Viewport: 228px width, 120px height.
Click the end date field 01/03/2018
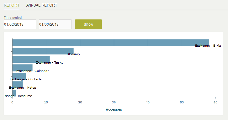(x=55, y=24)
